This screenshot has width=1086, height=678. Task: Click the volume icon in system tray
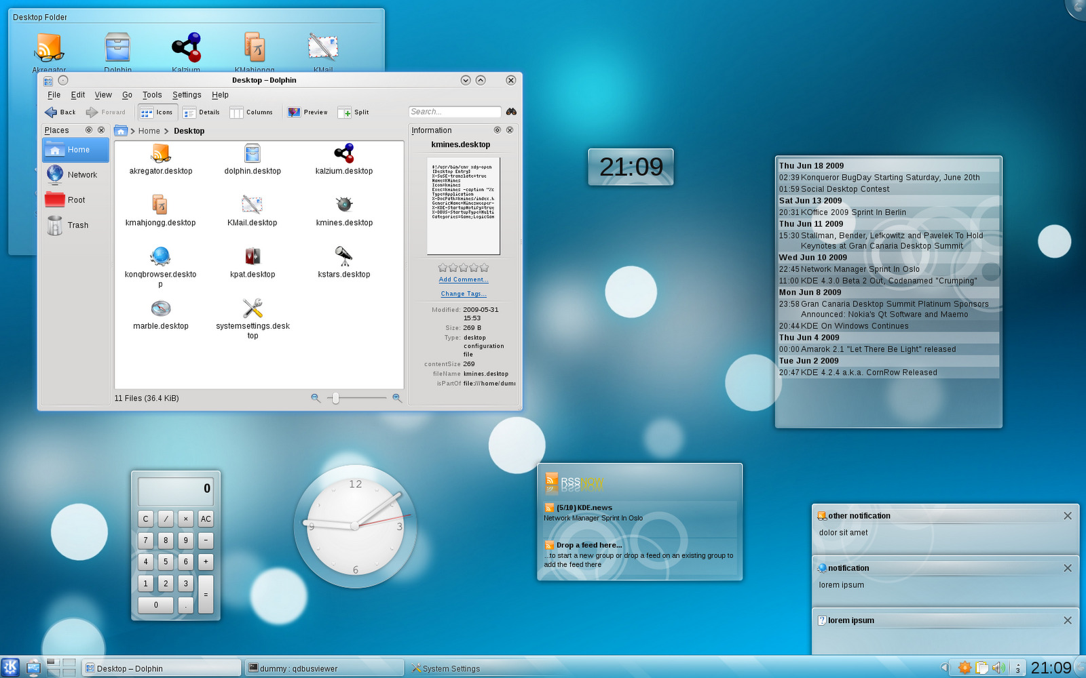click(x=998, y=668)
